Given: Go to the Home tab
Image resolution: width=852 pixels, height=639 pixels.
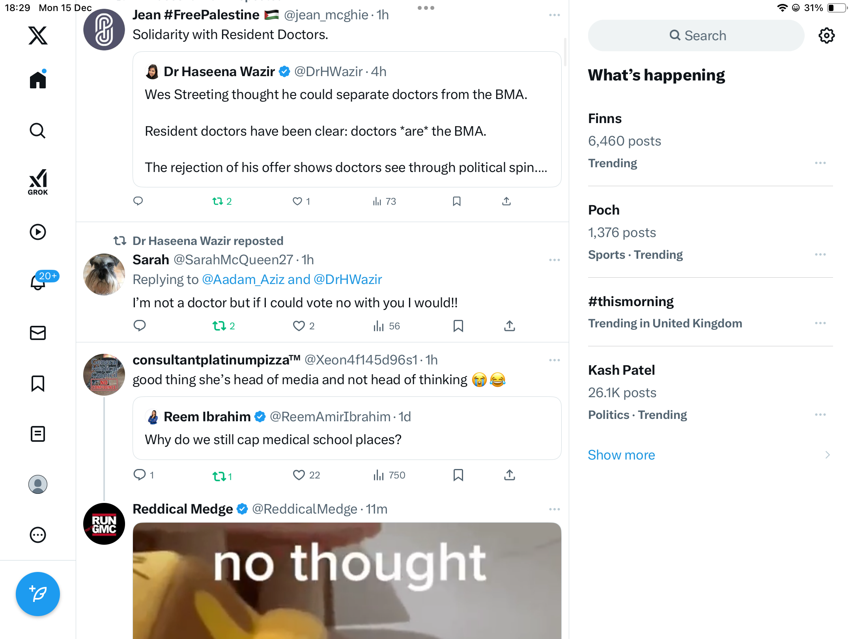Looking at the screenshot, I should tap(38, 80).
